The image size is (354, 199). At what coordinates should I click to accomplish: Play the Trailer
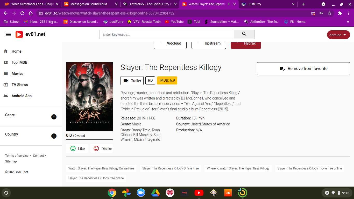tap(132, 81)
